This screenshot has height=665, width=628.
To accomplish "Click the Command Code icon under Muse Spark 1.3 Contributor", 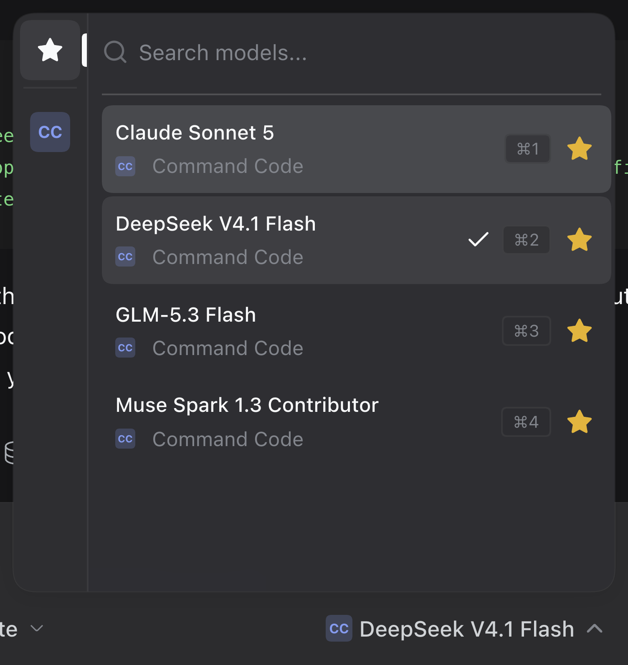I will 125,439.
